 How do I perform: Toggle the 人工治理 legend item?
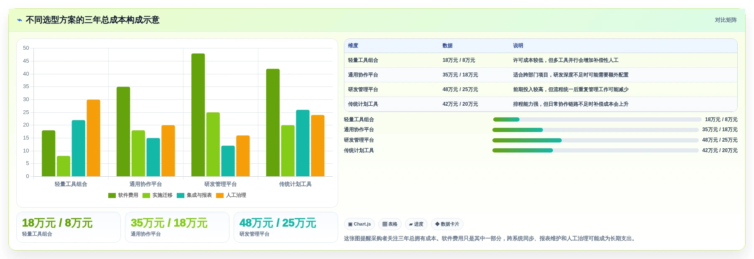click(x=231, y=195)
